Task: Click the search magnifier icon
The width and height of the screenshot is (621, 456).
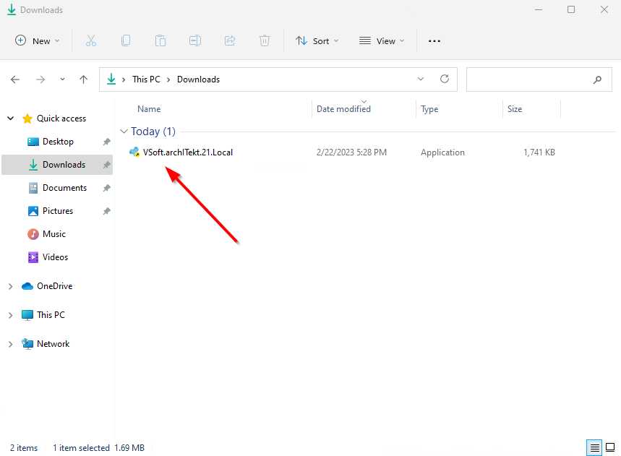Action: 597,80
